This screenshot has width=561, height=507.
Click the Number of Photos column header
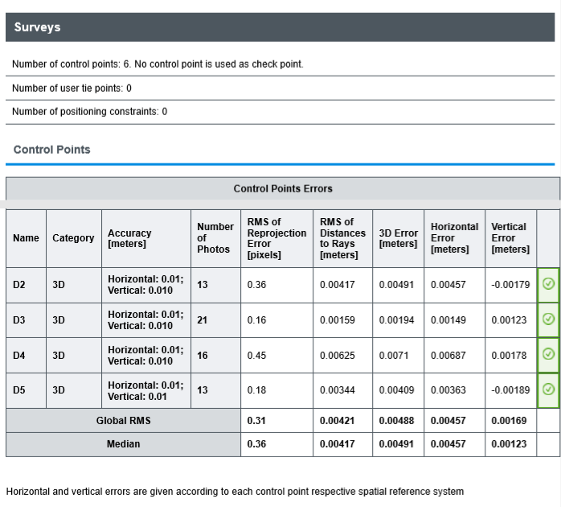point(215,238)
